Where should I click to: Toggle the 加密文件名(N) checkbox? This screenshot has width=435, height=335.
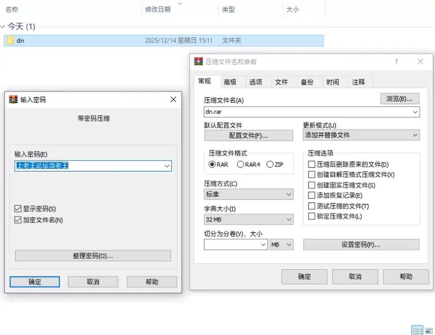[18, 220]
